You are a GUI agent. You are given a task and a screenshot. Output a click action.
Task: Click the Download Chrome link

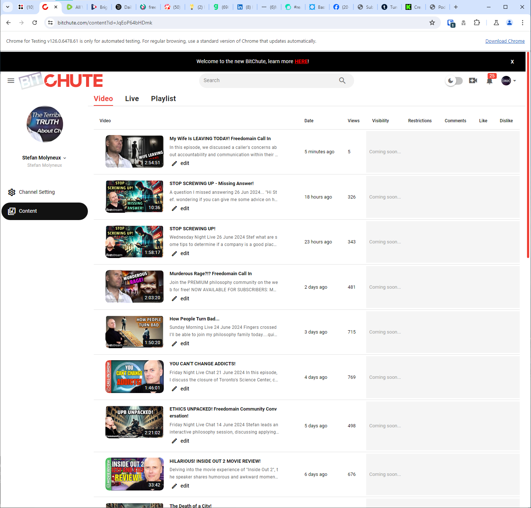pos(505,41)
